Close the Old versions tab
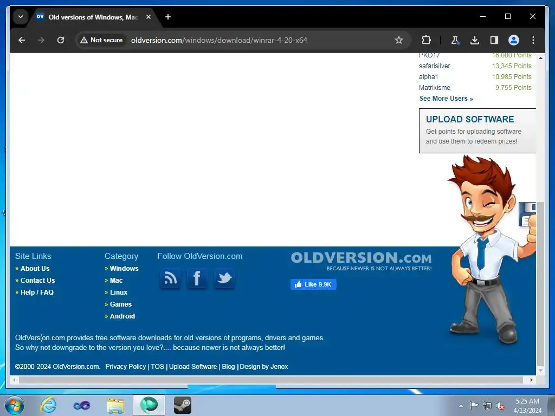The height and width of the screenshot is (416, 555). pos(149,17)
